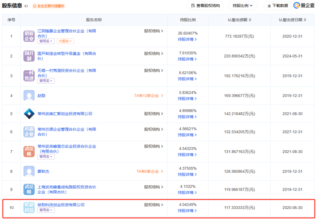
Task: Click the 哈勃科技 shareholder logo
Action: pos(29,208)
